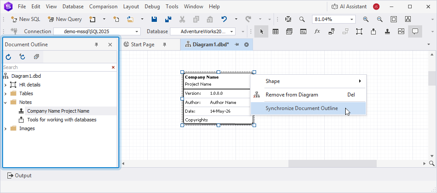Click the new stamp icon
The width and height of the screenshot is (437, 193).
(x=387, y=31)
